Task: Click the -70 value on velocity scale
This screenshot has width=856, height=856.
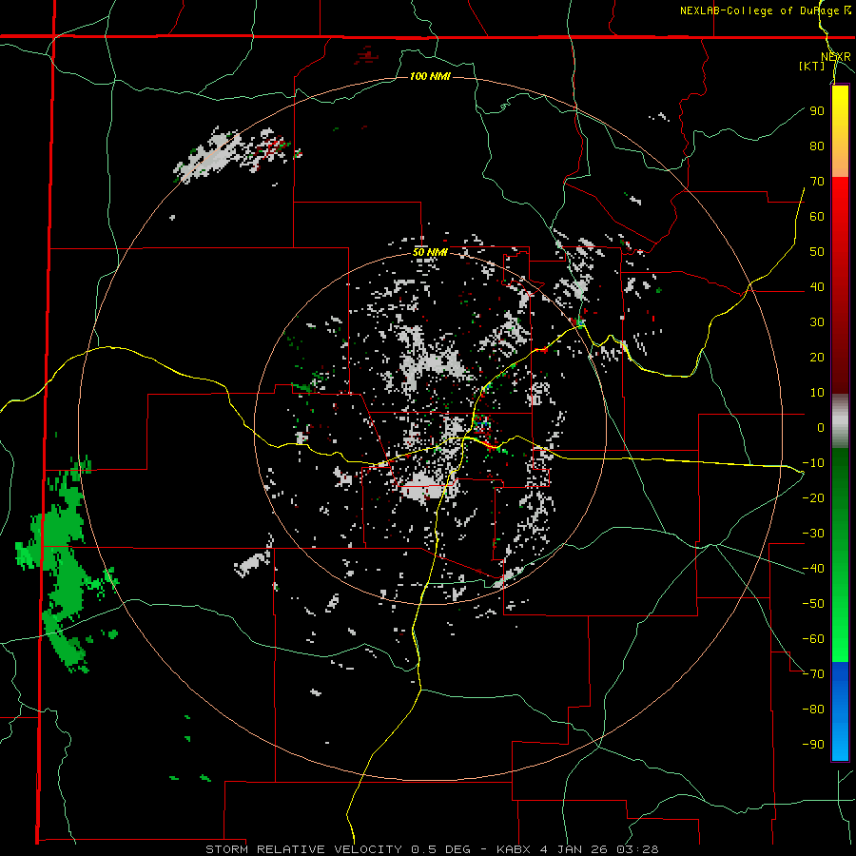Action: point(813,674)
